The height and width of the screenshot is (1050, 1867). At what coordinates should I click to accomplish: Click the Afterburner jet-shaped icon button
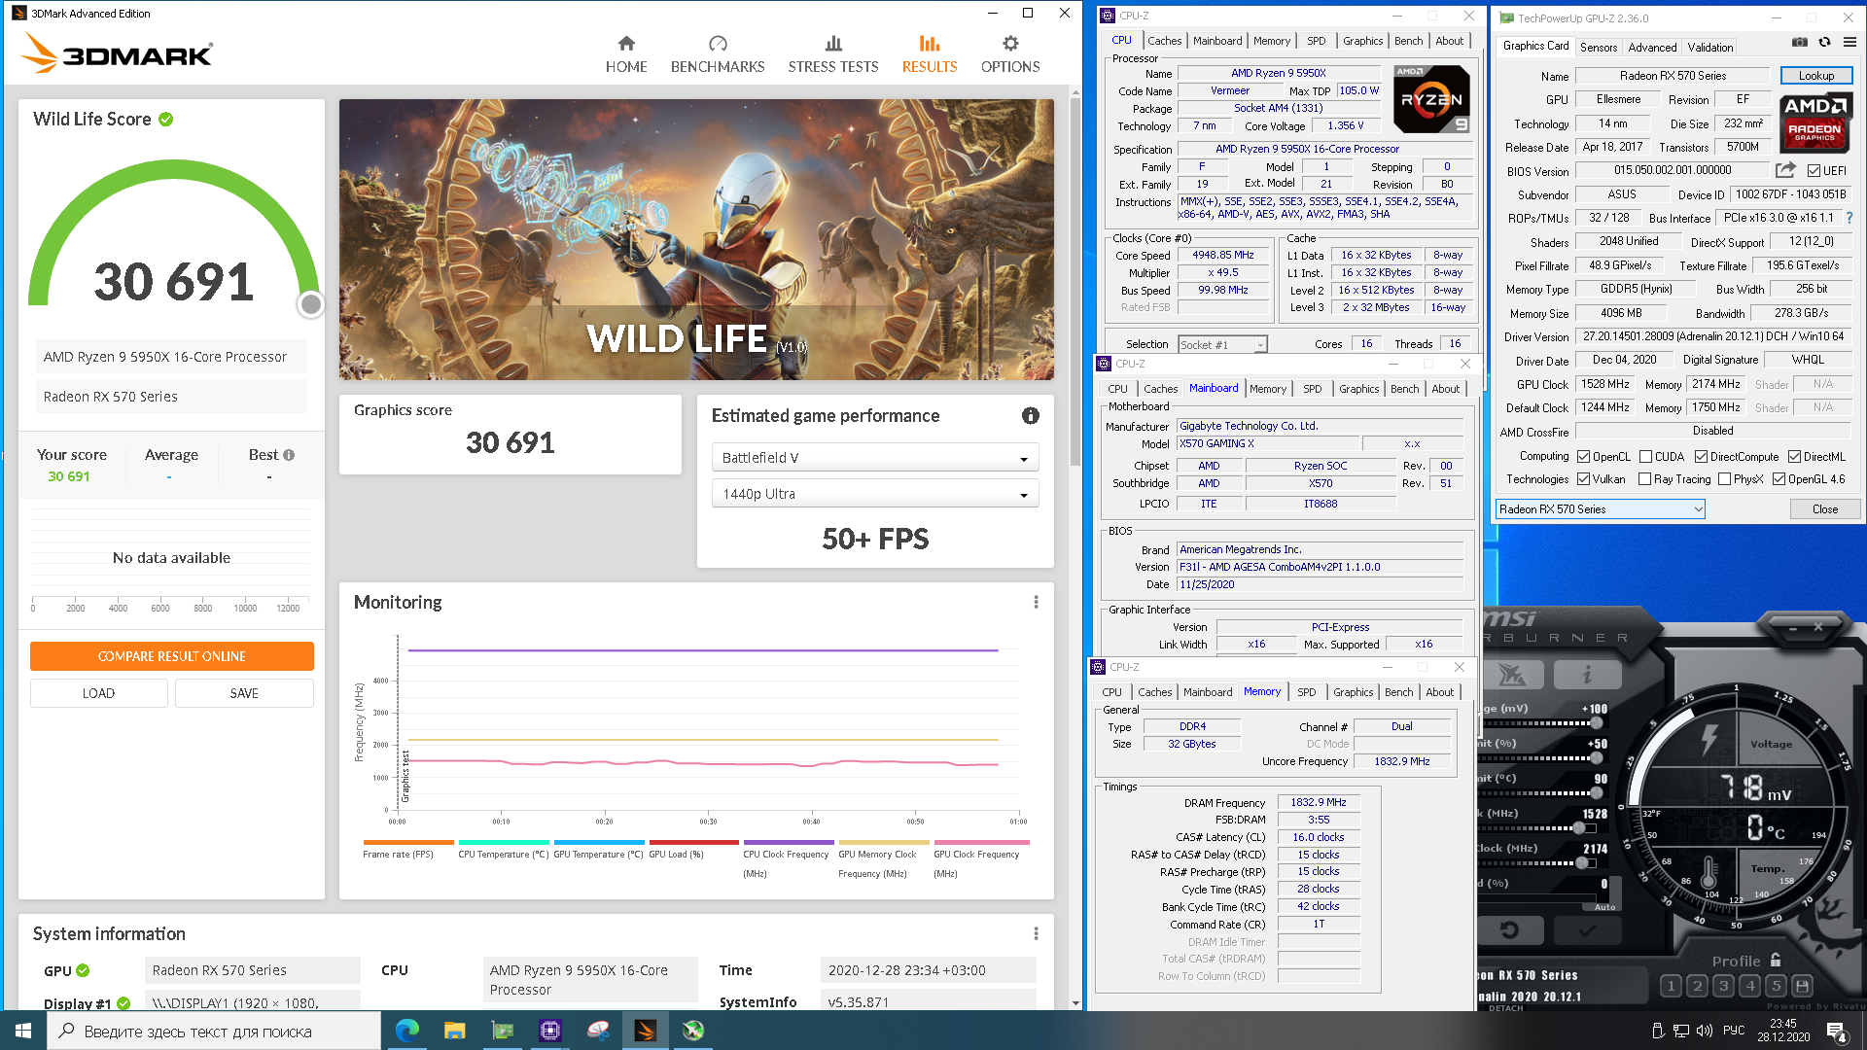point(1512,674)
